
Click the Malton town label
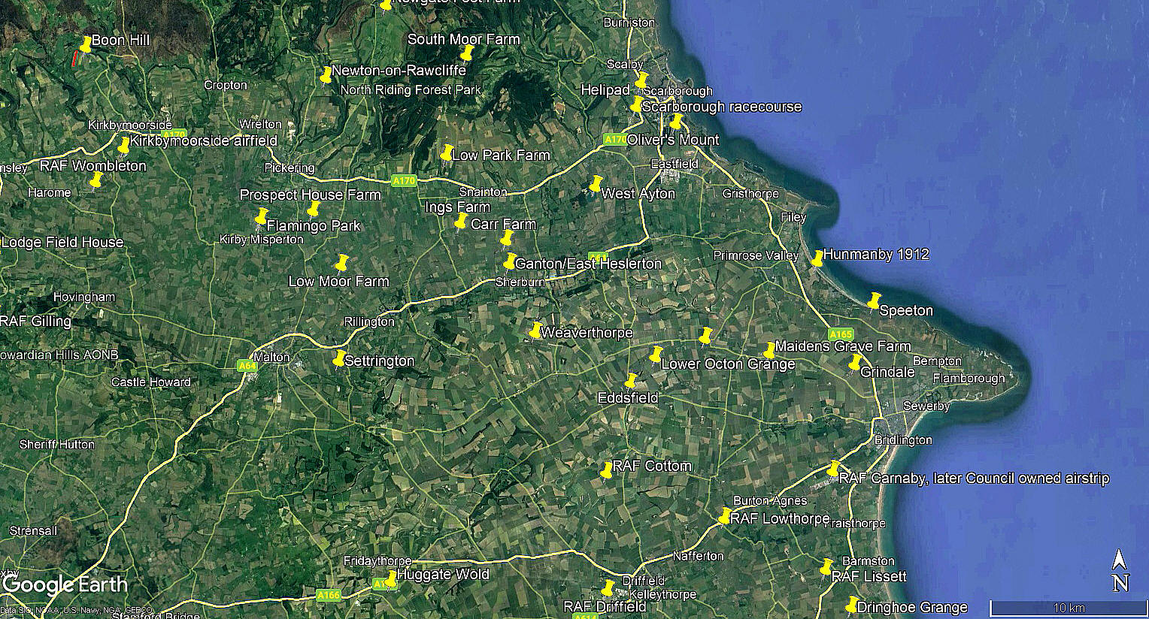coord(271,358)
